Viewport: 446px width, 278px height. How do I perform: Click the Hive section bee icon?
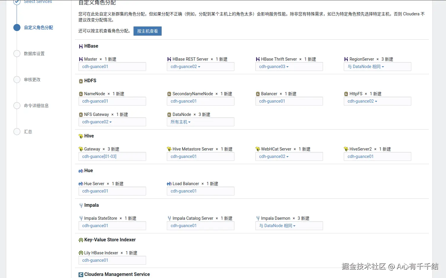(81, 136)
